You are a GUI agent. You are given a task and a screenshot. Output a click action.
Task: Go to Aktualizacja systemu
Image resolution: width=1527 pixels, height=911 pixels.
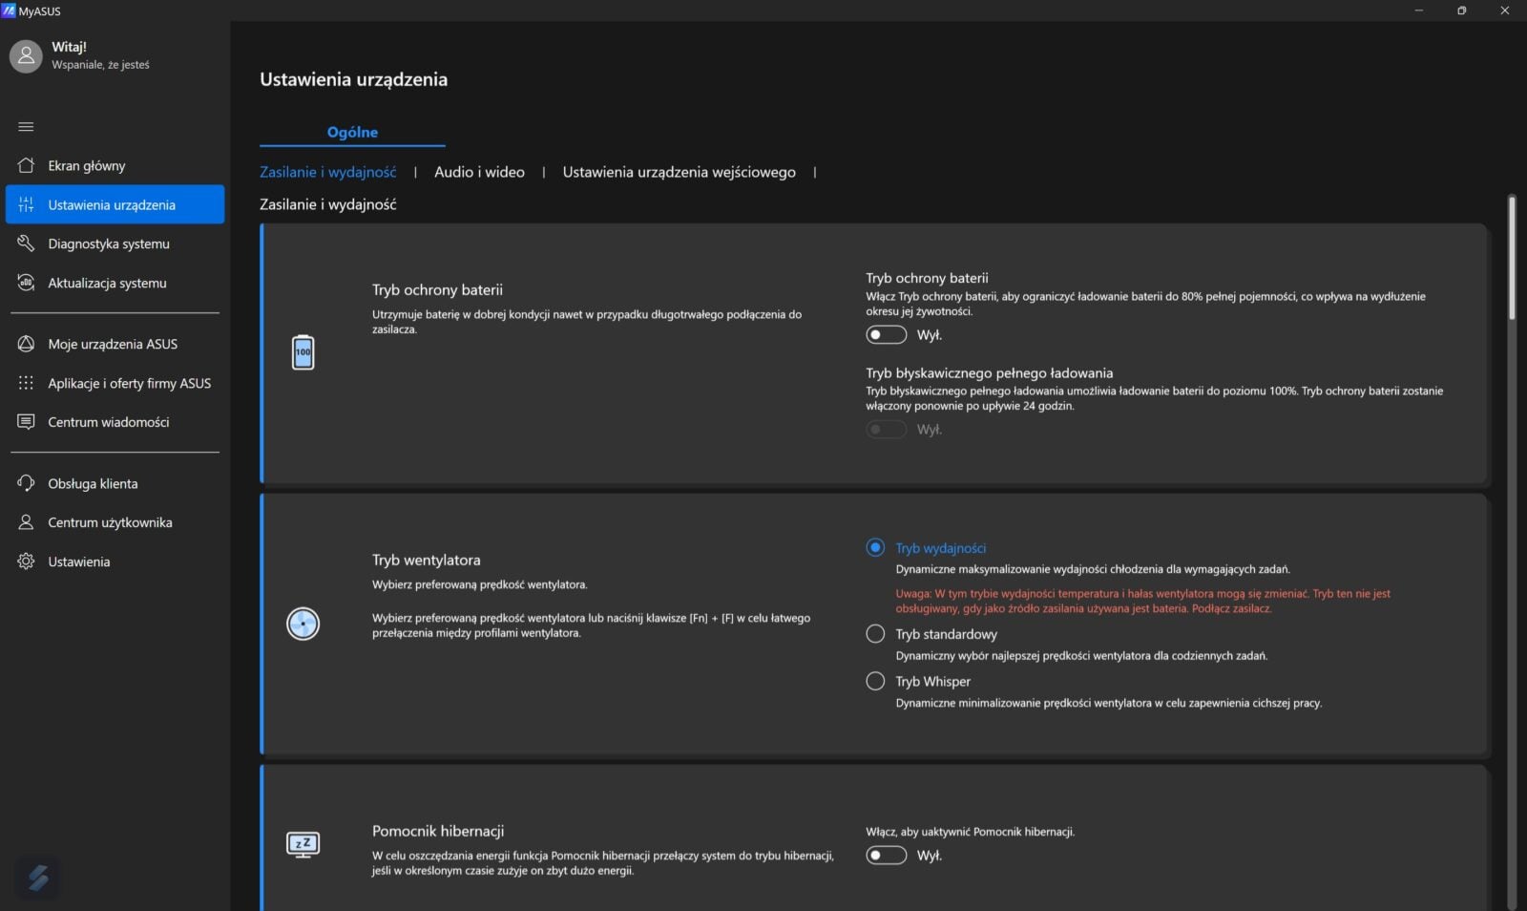click(x=115, y=283)
